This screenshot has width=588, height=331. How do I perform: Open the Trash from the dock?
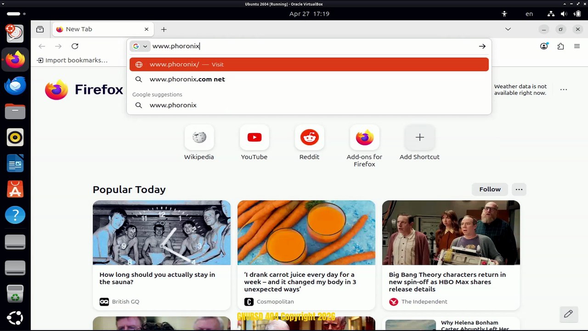pos(15,294)
